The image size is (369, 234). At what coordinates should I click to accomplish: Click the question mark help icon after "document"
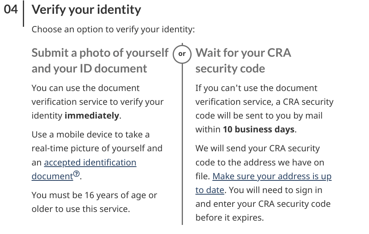76,174
